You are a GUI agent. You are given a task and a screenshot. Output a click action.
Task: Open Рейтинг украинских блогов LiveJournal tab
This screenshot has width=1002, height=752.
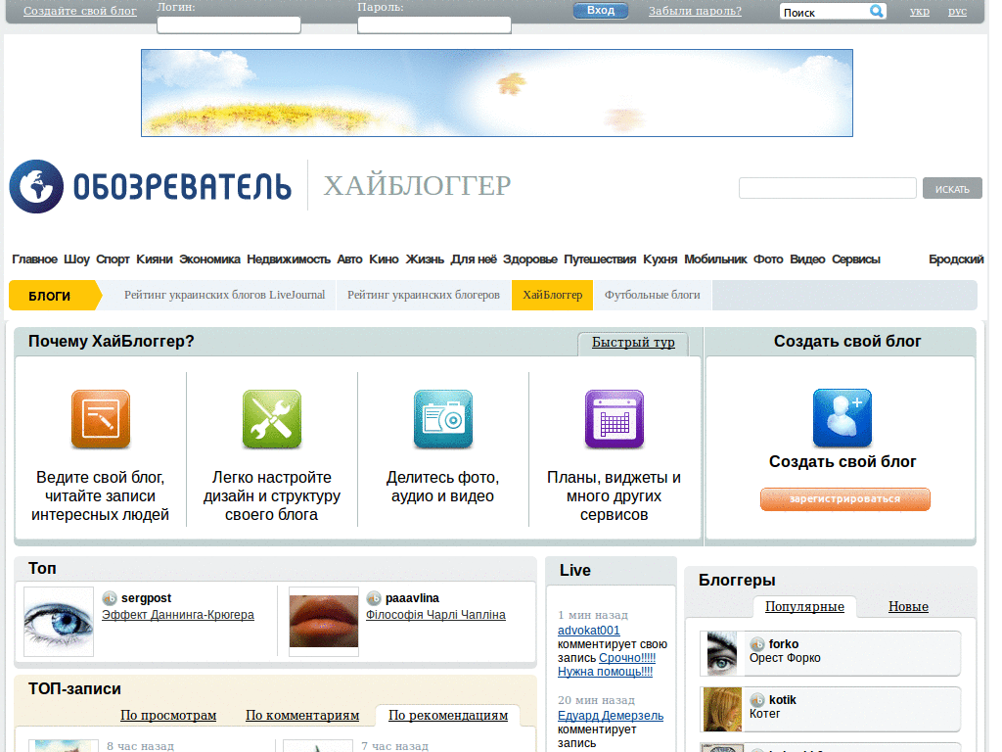pos(224,295)
